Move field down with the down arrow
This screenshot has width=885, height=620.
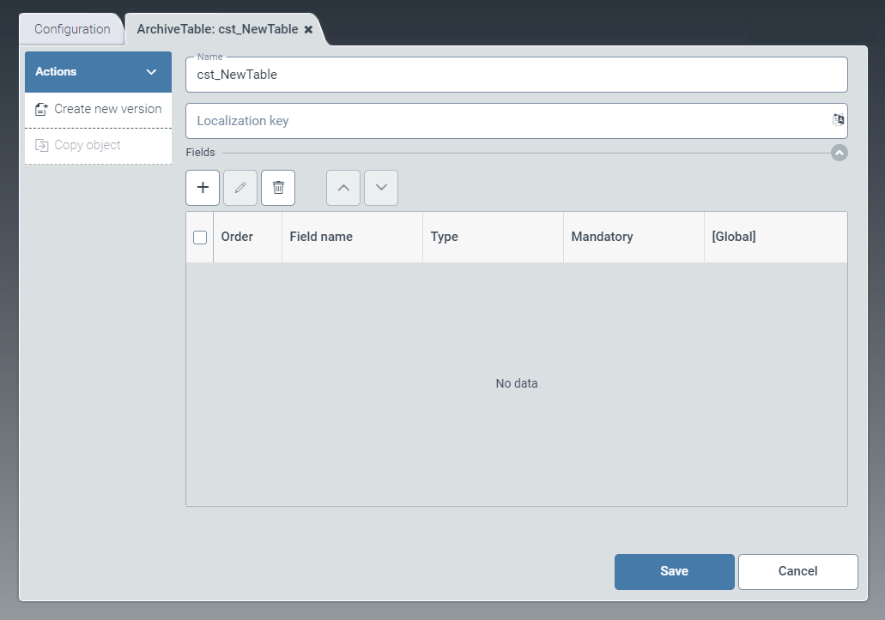coord(381,188)
